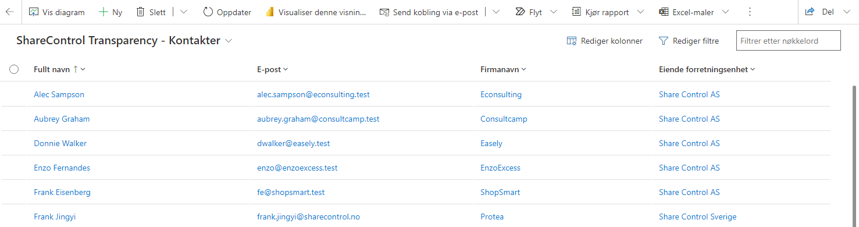Open the more commands overflow menu
859x227 pixels.
[x=750, y=12]
